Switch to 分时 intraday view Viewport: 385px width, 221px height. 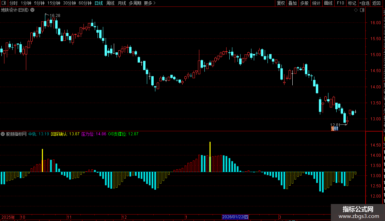point(14,3)
